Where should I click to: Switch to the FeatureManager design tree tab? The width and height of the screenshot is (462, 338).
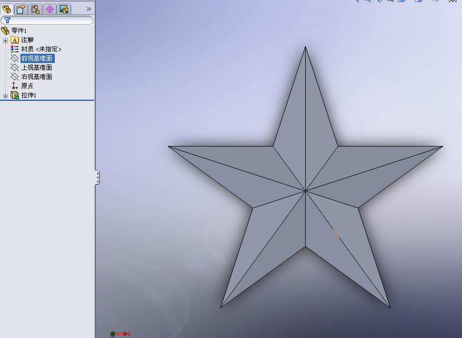tap(7, 9)
